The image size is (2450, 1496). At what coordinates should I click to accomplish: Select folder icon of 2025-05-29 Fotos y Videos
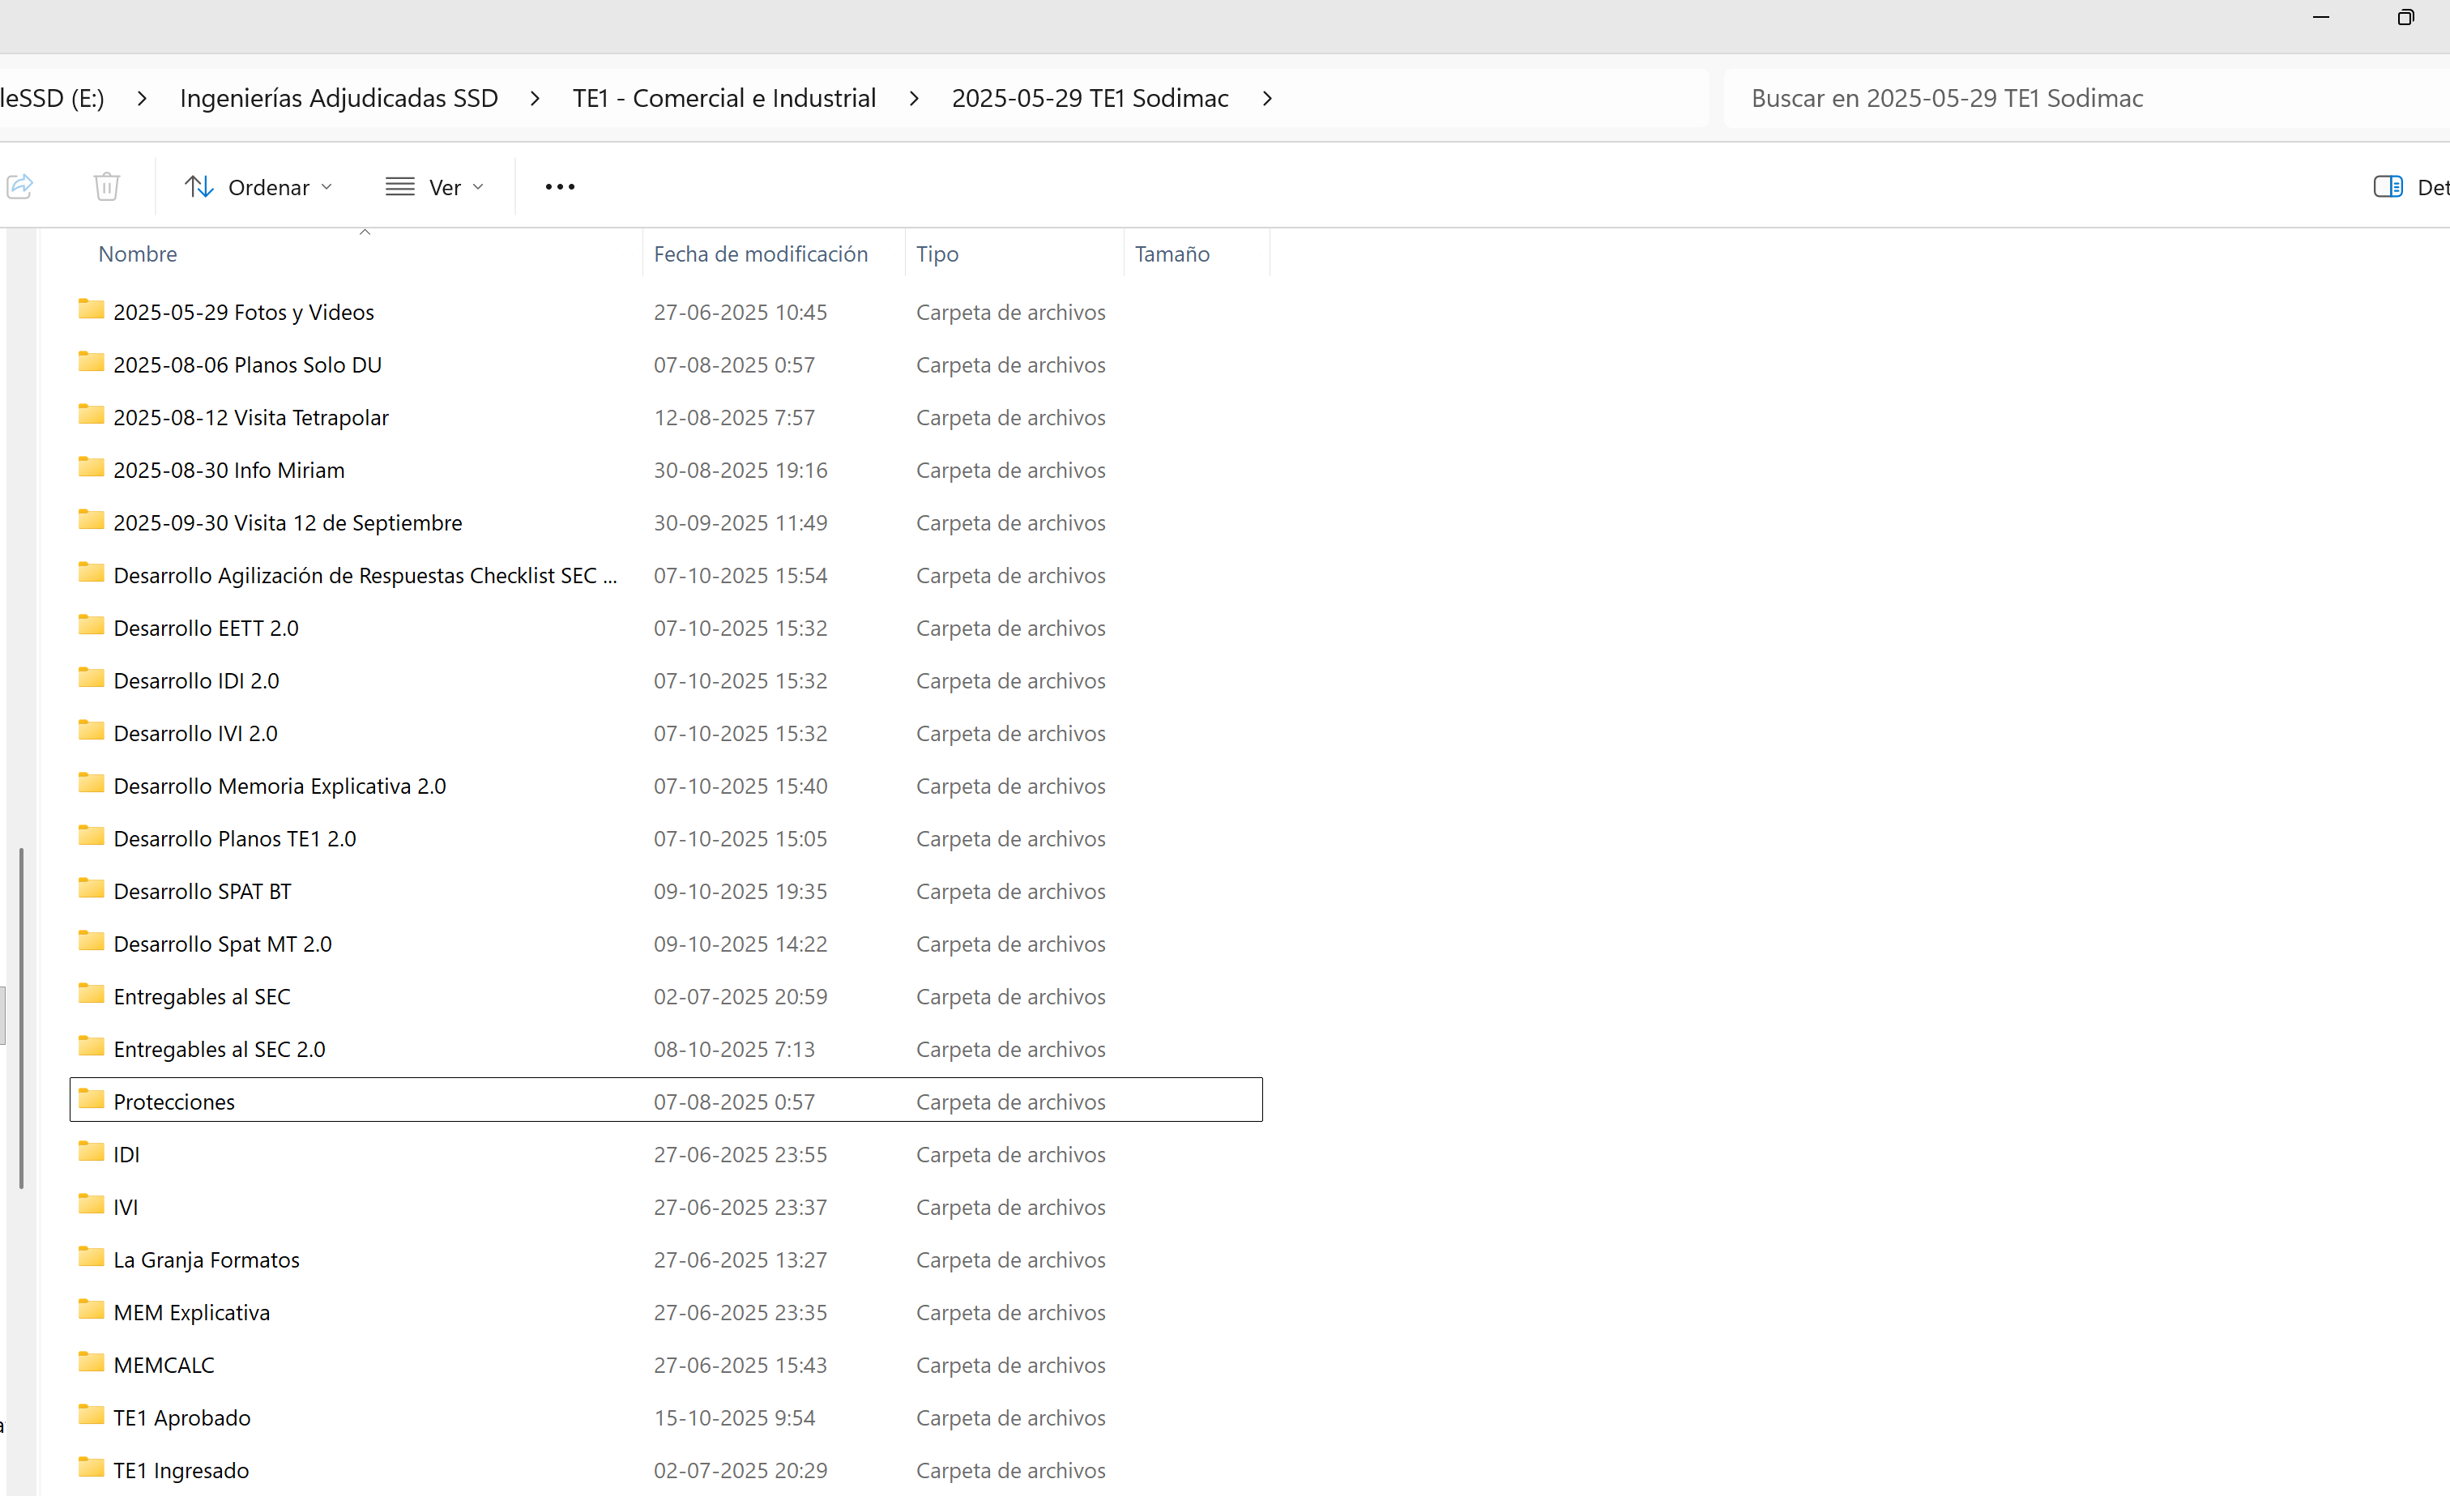[x=92, y=309]
